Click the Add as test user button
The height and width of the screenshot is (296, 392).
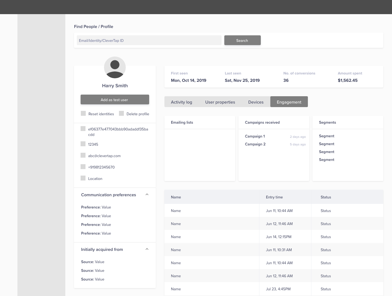point(115,99)
